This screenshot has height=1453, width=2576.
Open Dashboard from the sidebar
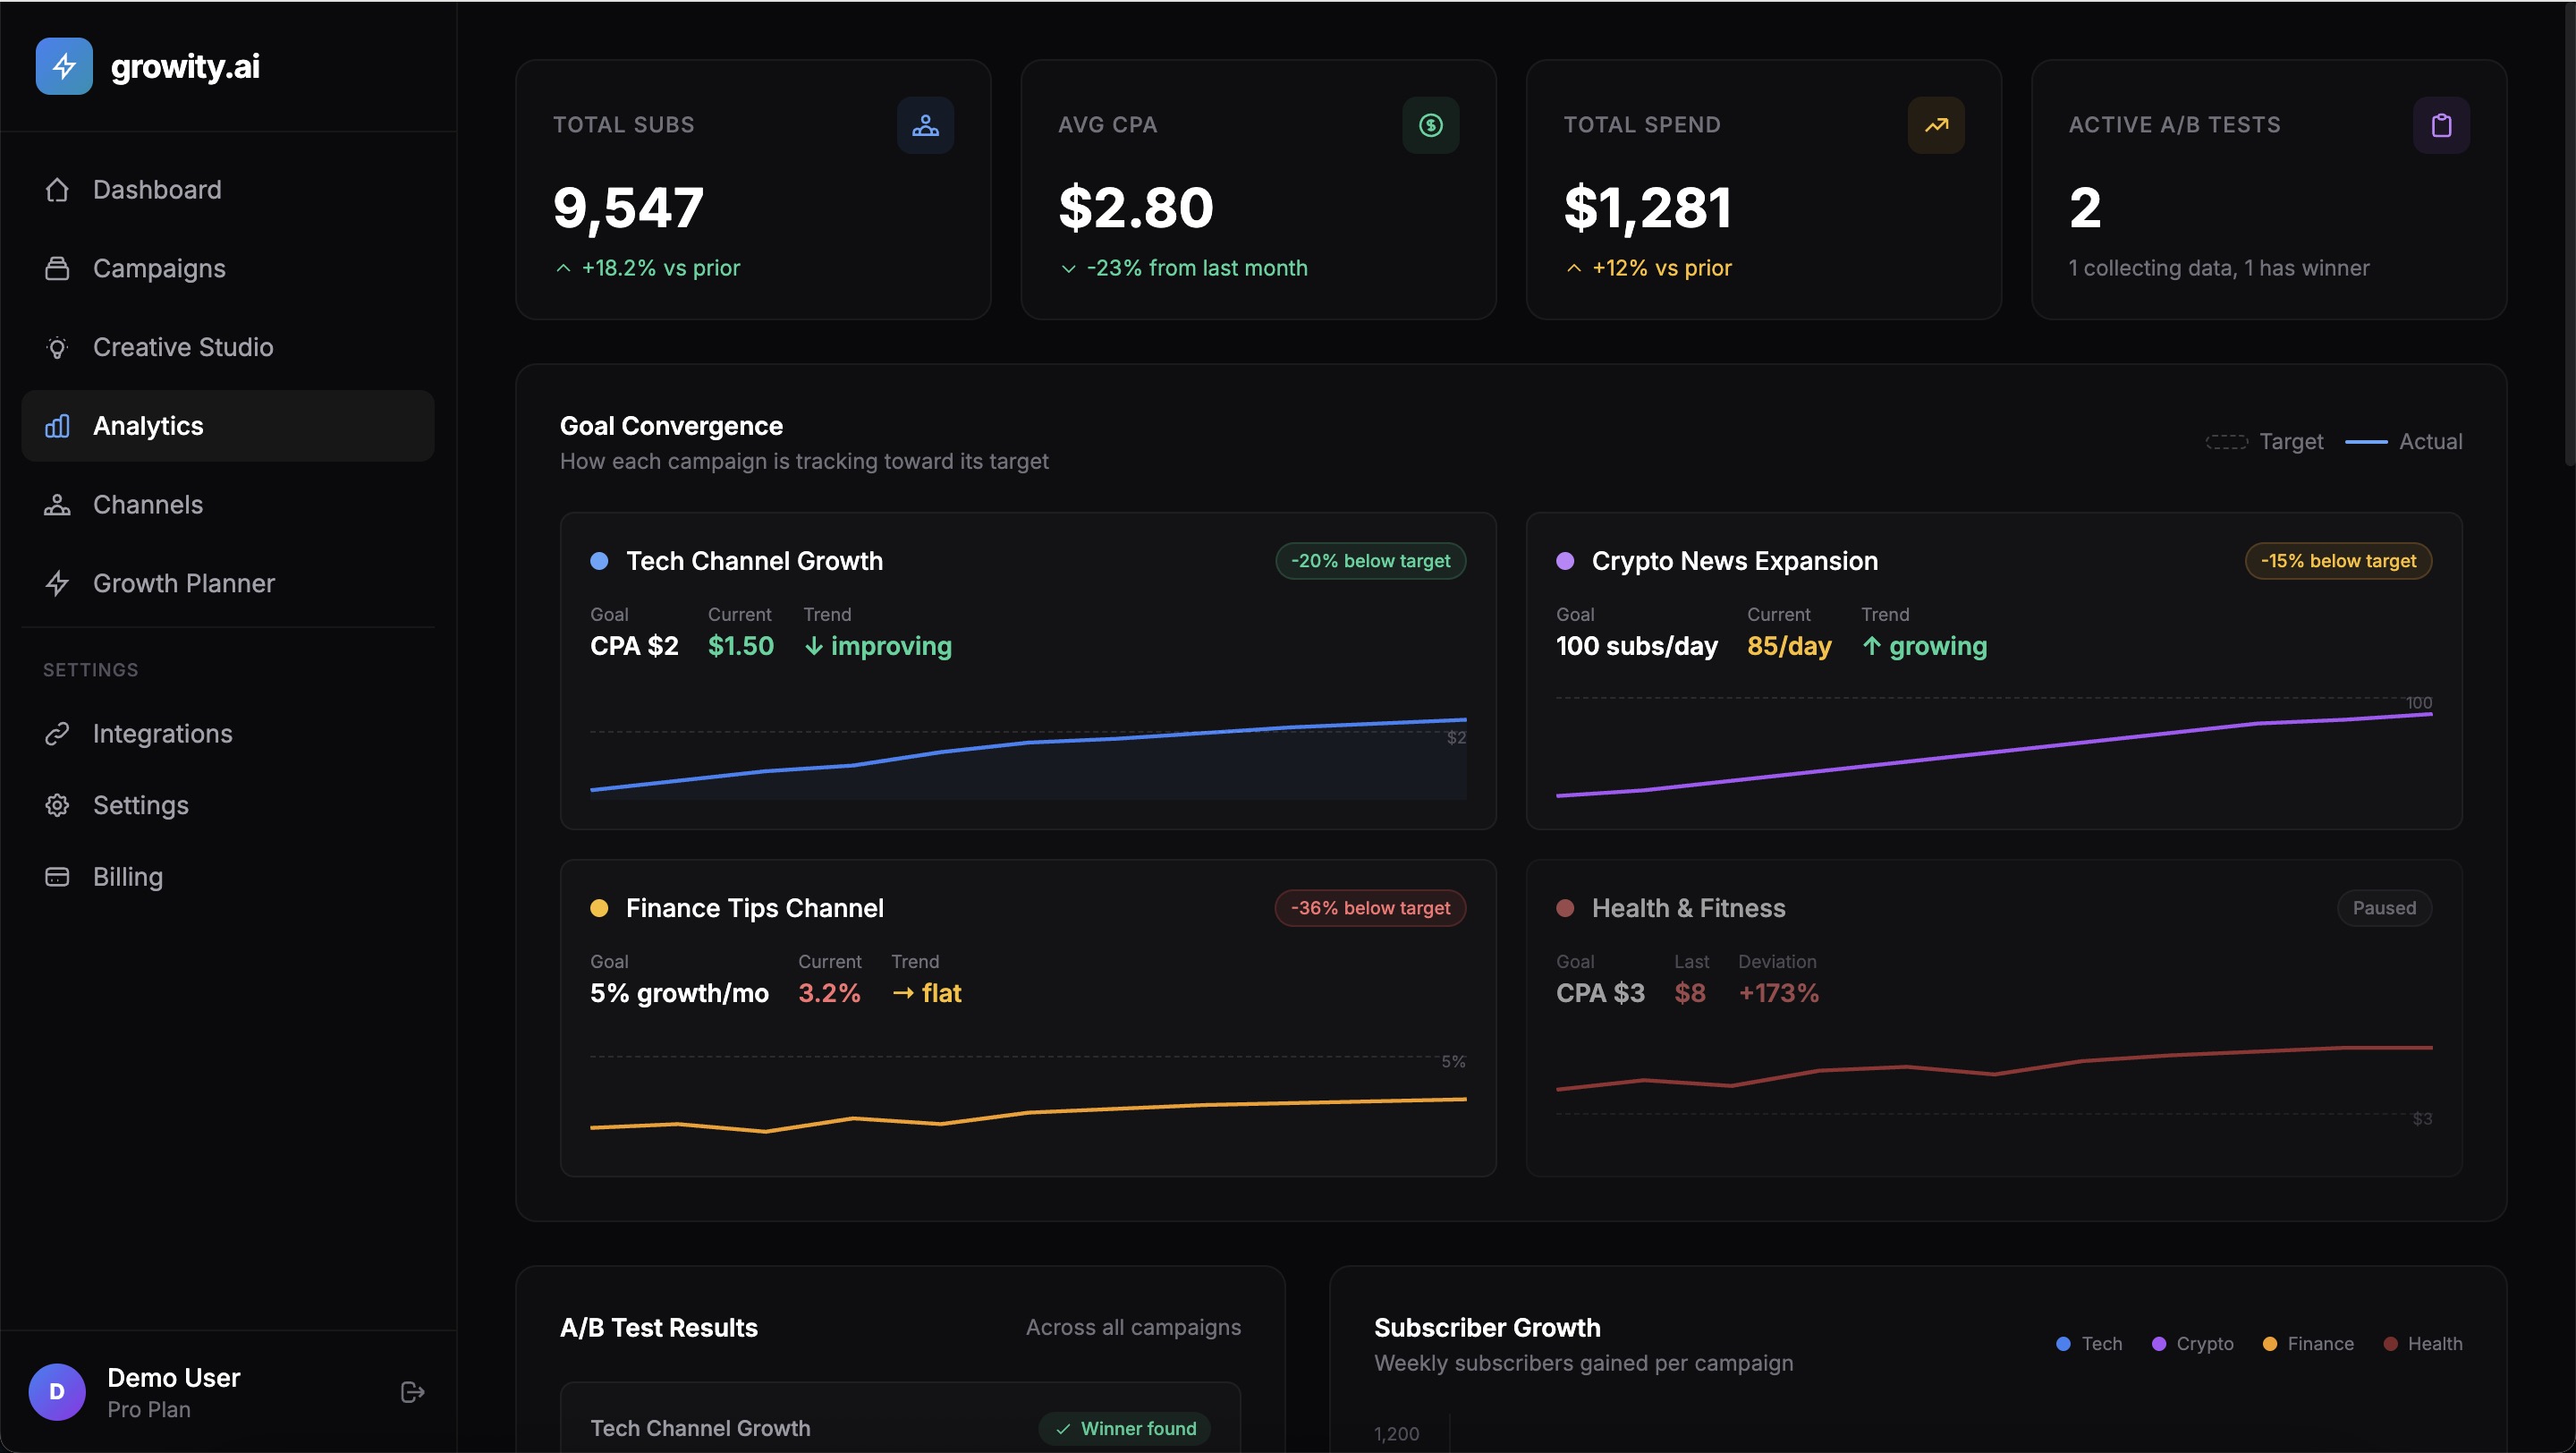pos(157,189)
